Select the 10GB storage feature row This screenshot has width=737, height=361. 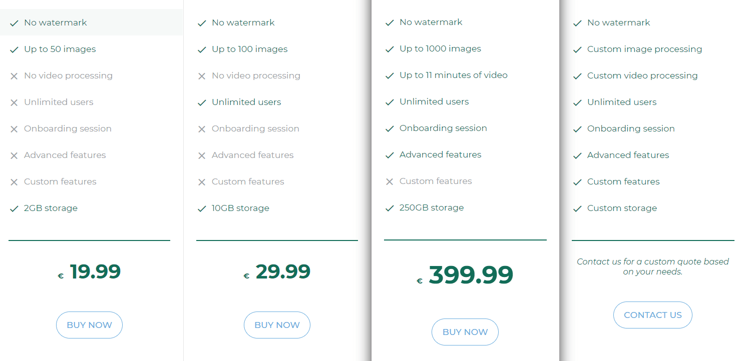(240, 208)
